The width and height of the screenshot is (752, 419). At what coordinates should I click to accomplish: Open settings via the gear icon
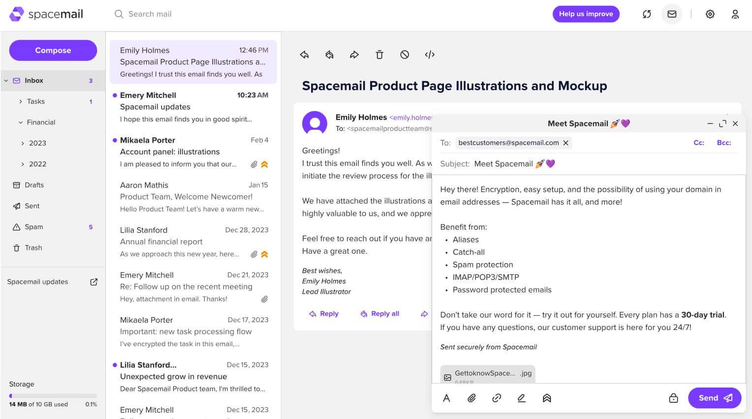tap(710, 14)
